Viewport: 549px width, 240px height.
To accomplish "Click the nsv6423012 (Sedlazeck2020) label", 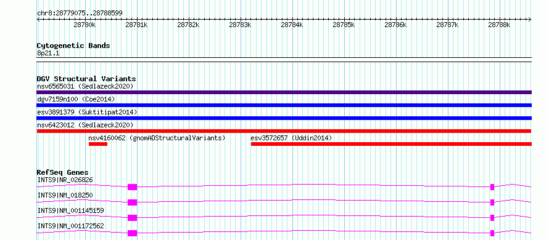I will pos(85,125).
